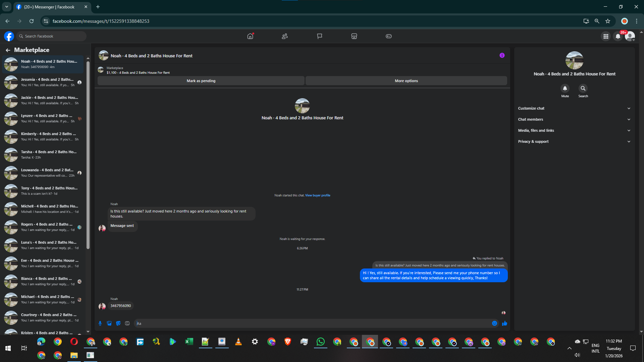
Task: Open Jackie's conversation in the list
Action: point(43,101)
